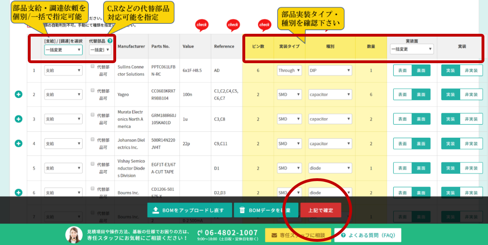The width and height of the screenshot is (488, 245).
Task: Open the capacitor dropdown on the Johanson row
Action: (330, 144)
